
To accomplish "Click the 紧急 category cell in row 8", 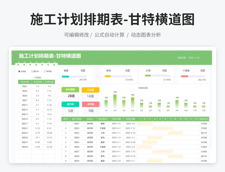I will (103, 156).
